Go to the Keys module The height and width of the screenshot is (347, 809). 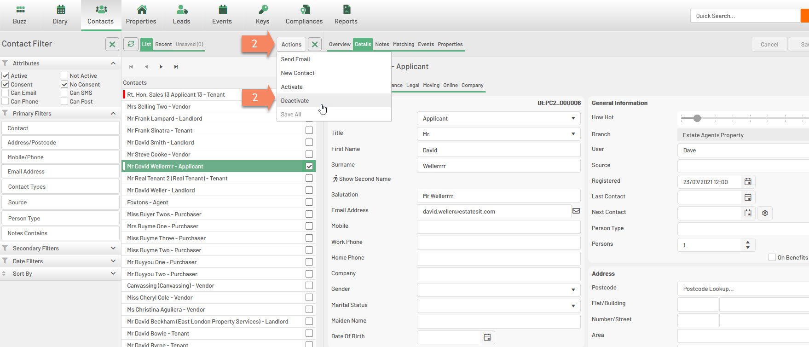pyautogui.click(x=262, y=10)
